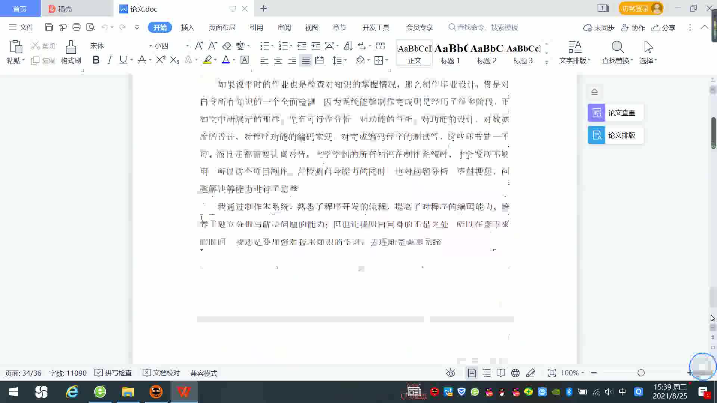Click the Save icon in quick toolbar
Image resolution: width=717 pixels, height=403 pixels.
[x=49, y=27]
